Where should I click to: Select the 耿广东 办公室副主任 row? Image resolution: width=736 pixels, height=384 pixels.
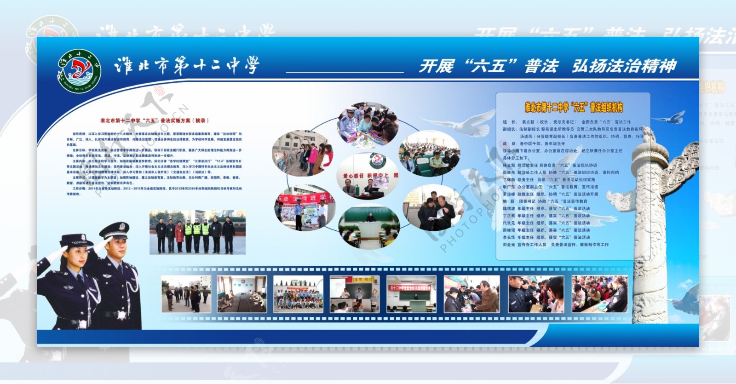[550, 187]
